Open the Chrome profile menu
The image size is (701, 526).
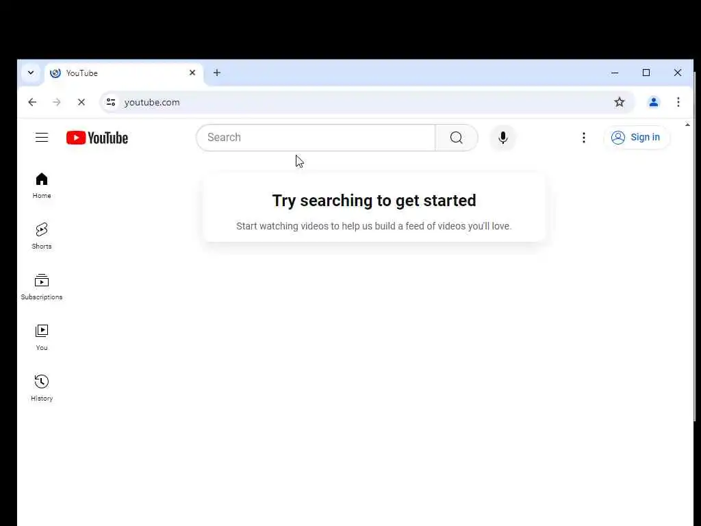(x=653, y=102)
